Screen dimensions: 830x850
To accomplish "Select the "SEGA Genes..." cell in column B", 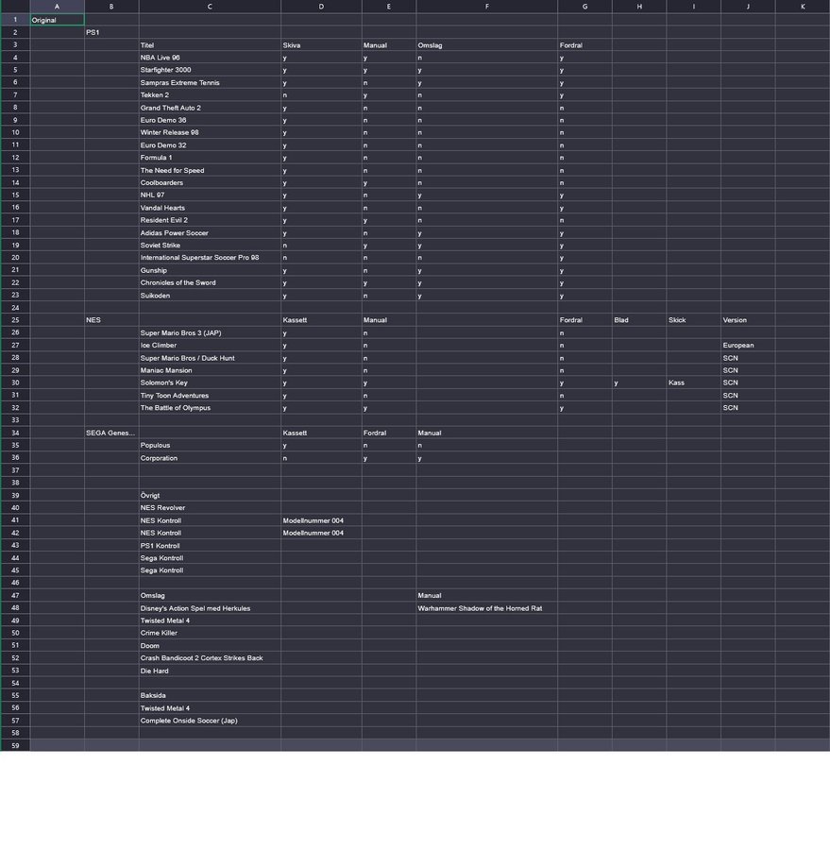I will [x=111, y=433].
